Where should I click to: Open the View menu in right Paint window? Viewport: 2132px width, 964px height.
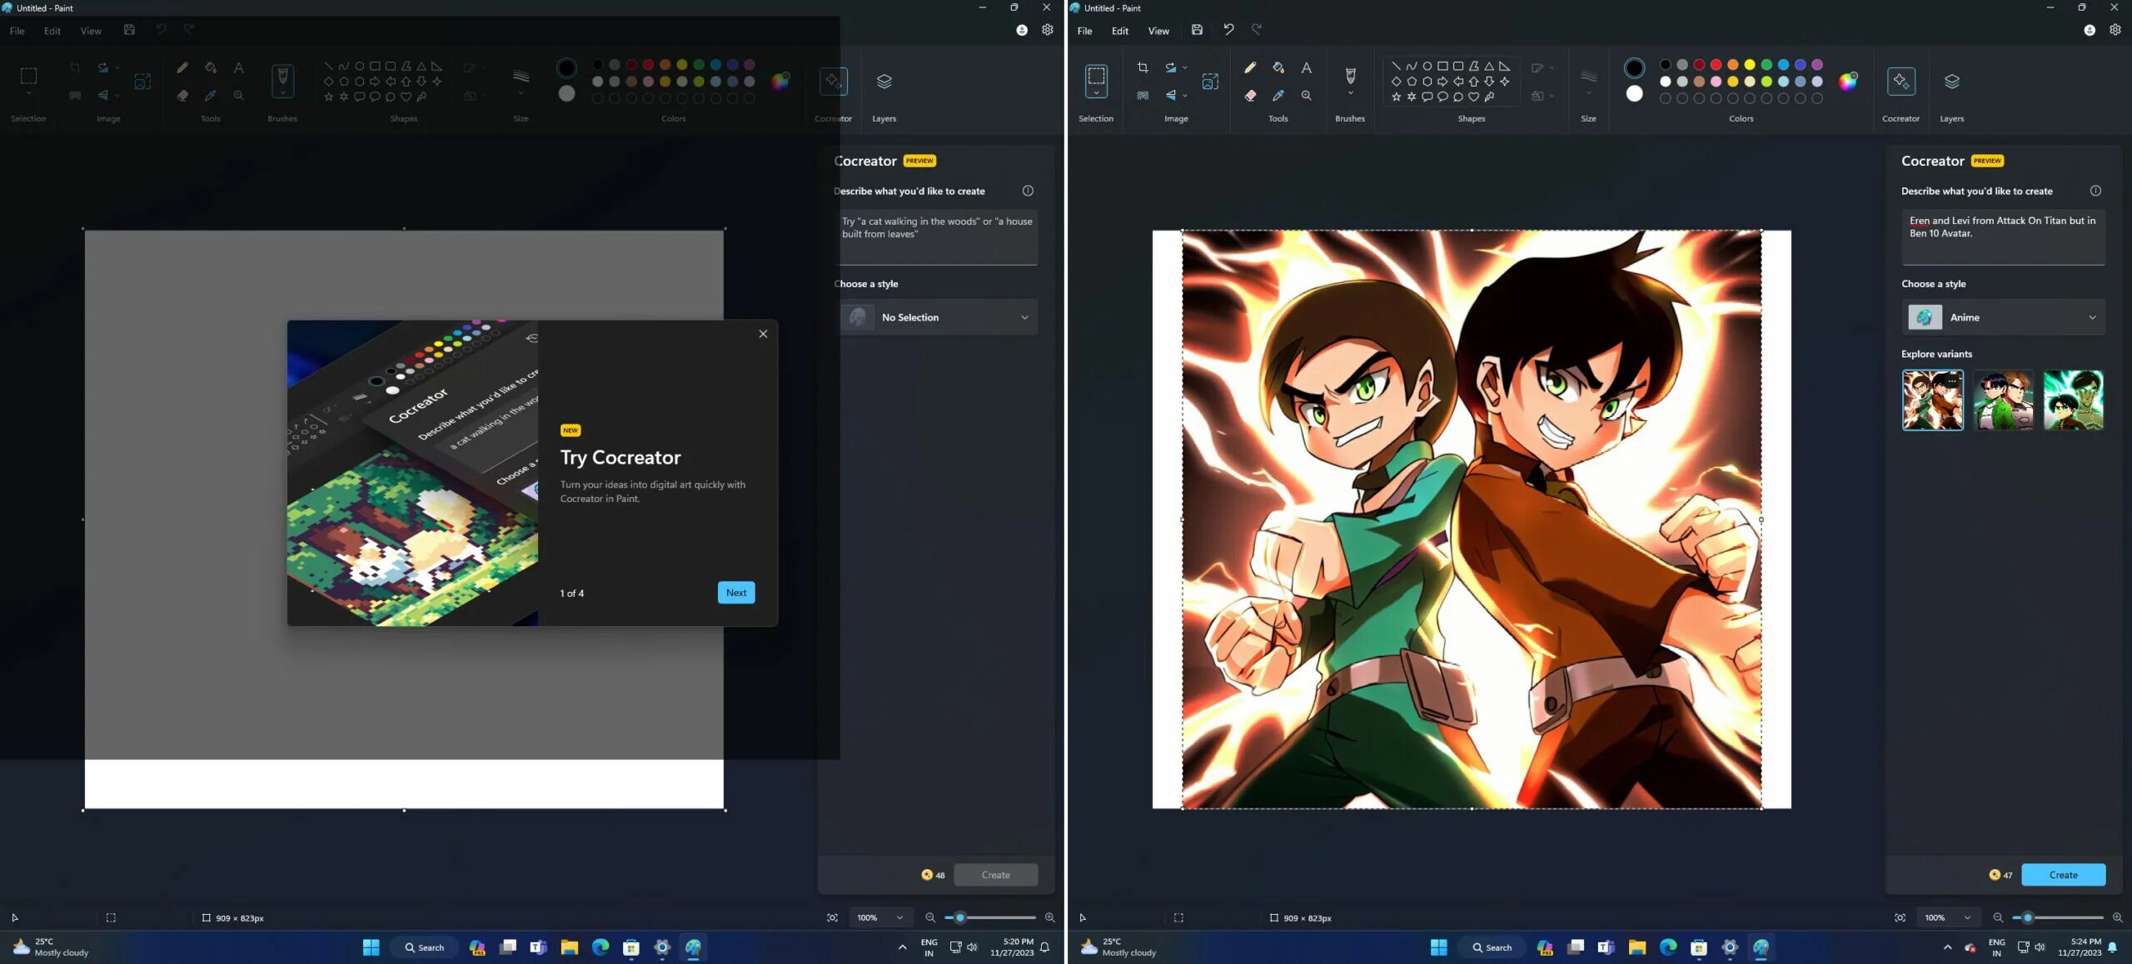point(1158,31)
